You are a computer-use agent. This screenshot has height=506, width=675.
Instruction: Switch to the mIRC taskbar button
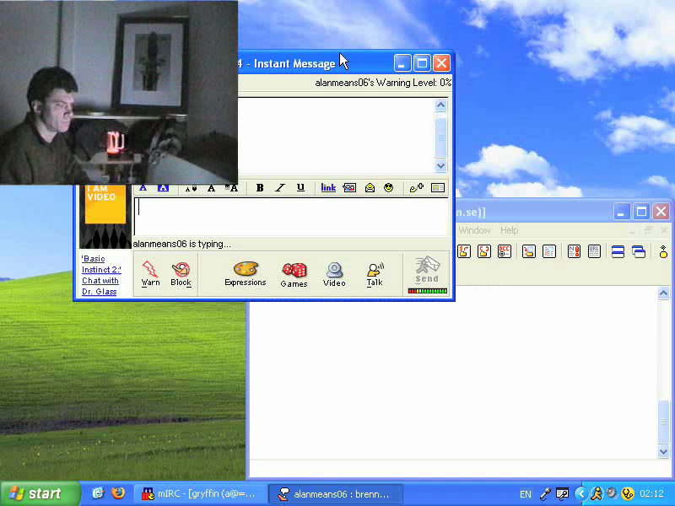point(199,494)
